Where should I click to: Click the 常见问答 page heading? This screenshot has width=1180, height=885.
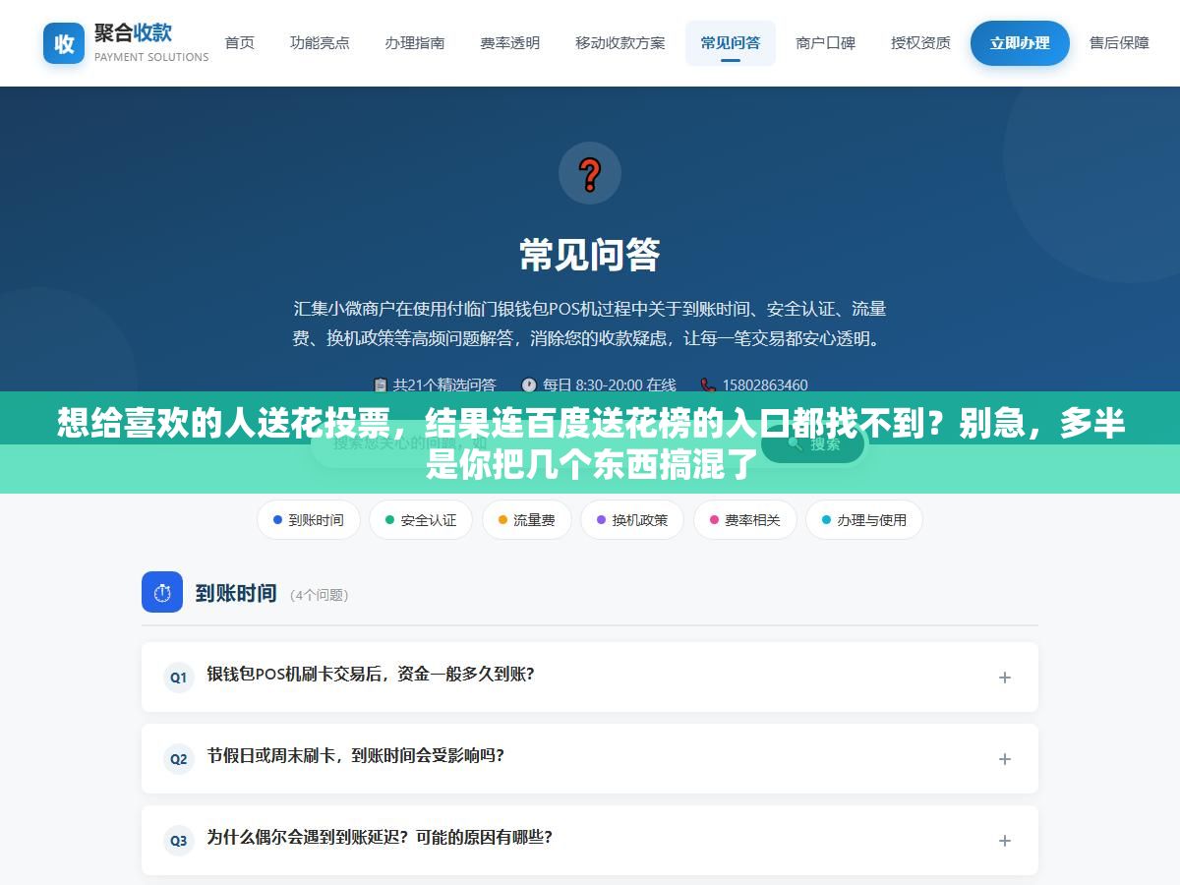pos(590,255)
